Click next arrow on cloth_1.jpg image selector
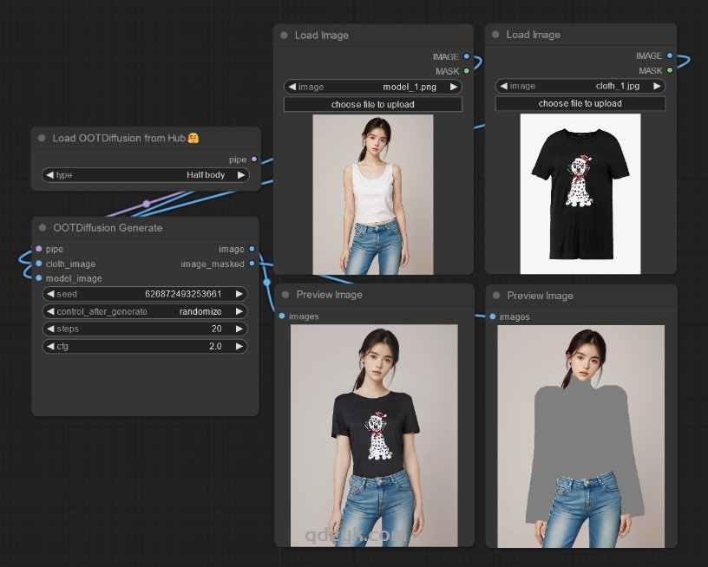Viewport: 708px width, 567px height. click(x=658, y=86)
